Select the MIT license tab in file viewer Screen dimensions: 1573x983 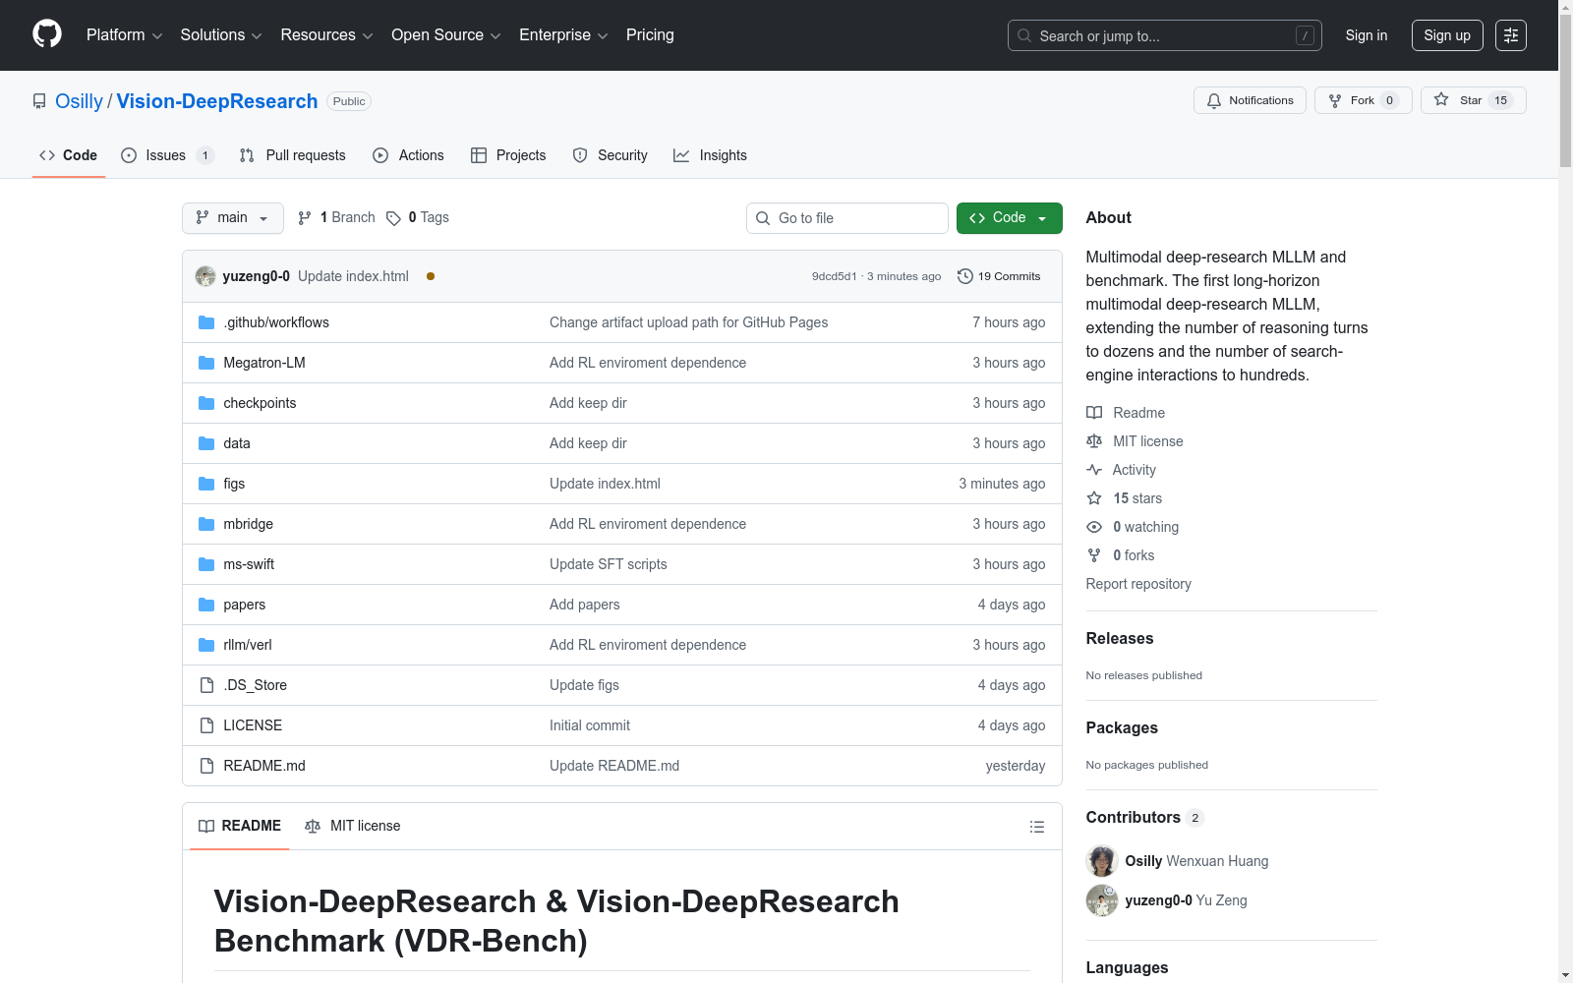353,826
